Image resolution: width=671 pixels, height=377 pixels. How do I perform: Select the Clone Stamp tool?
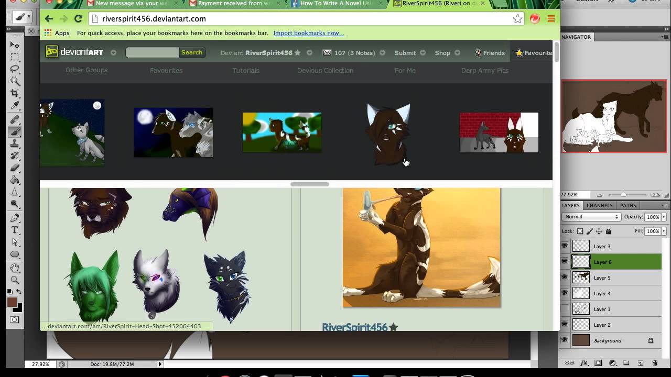click(15, 144)
